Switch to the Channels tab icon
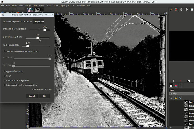Viewport: 194px width, 129px height. coord(177,85)
